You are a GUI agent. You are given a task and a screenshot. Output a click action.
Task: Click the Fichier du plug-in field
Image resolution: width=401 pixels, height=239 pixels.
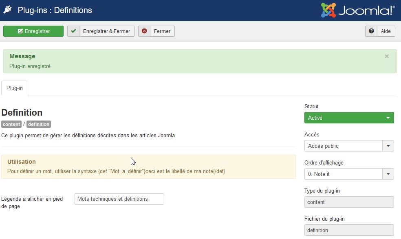point(349,230)
